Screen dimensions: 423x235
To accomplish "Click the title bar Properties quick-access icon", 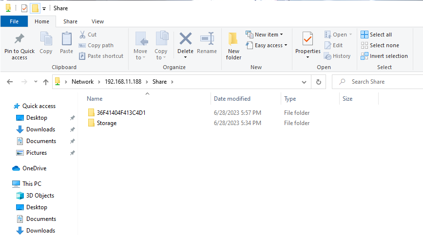I will pyautogui.click(x=24, y=8).
